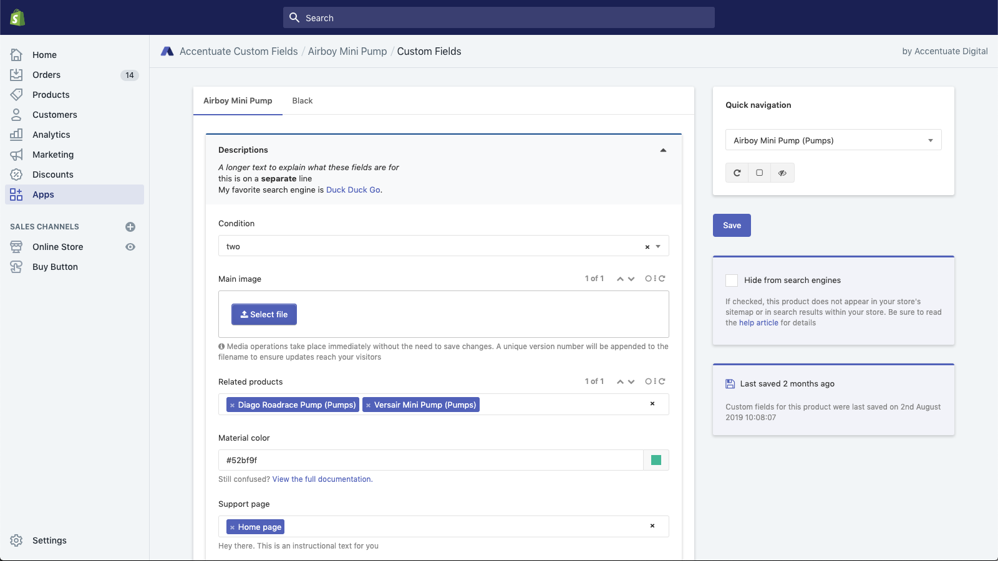Click the add sales channel plus icon
This screenshot has height=561, width=998.
pos(130,227)
